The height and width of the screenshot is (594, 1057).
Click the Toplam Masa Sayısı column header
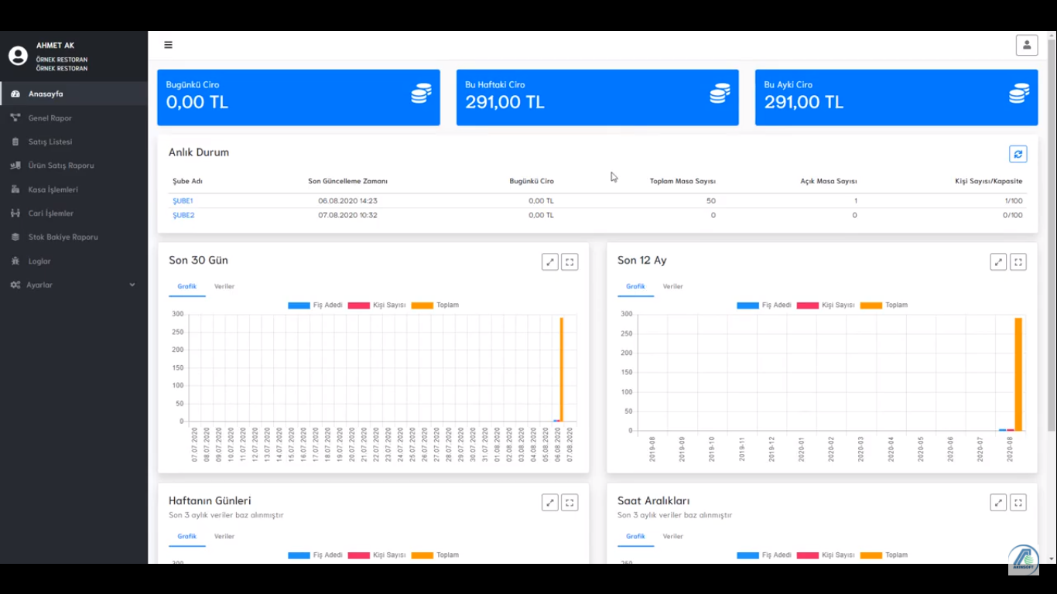tap(682, 181)
